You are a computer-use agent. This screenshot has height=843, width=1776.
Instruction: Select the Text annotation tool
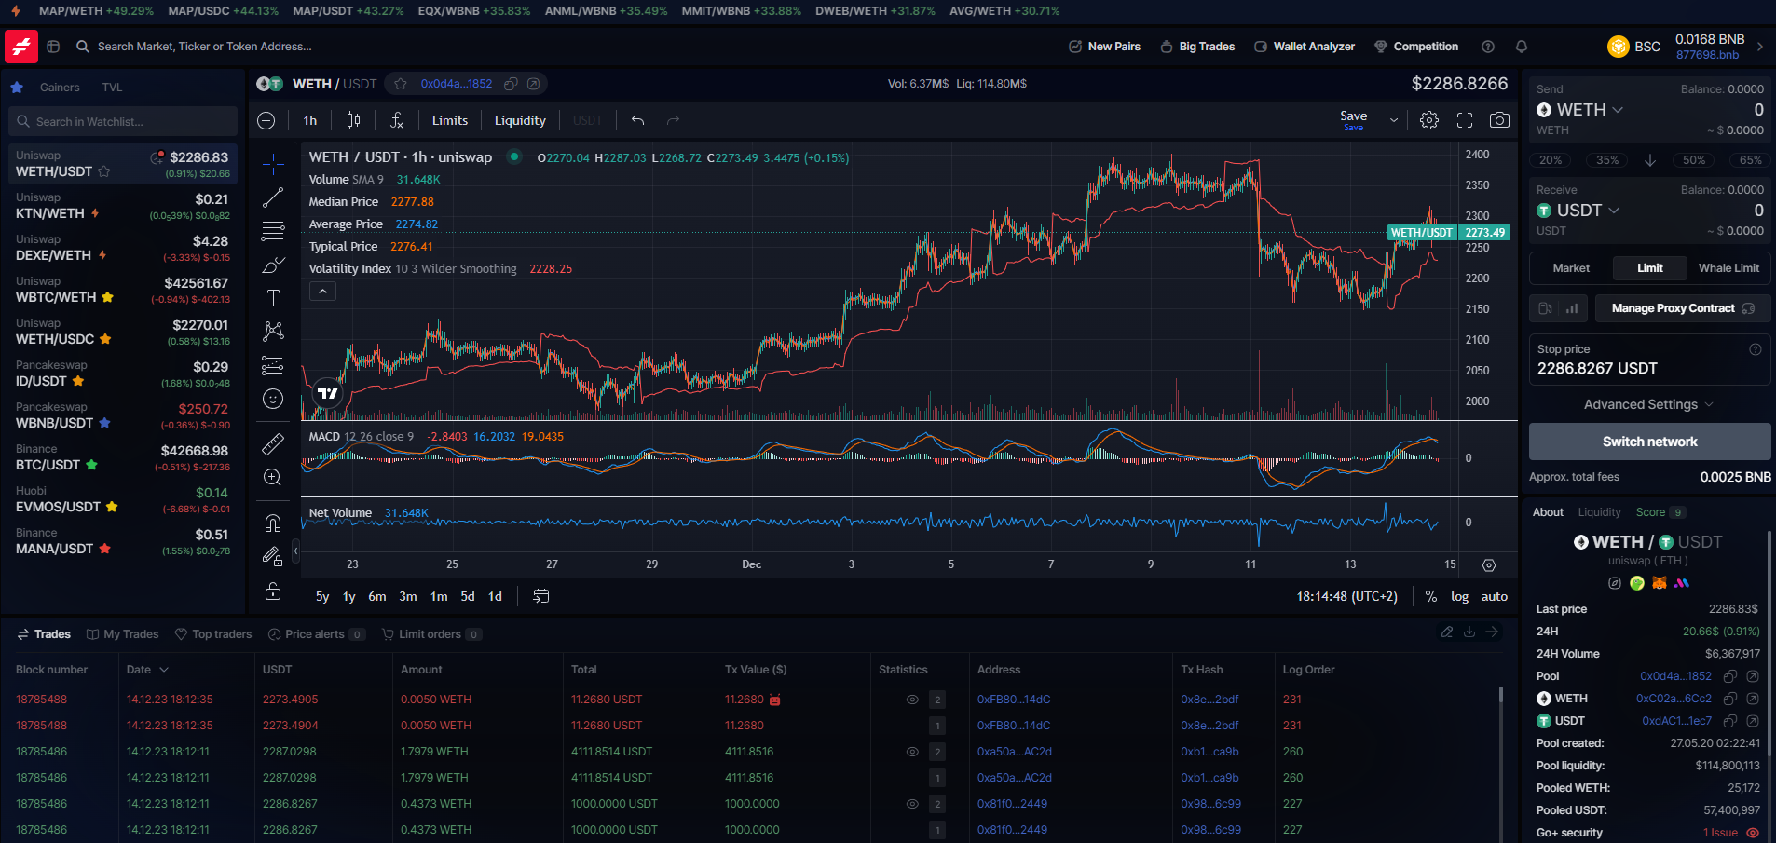(x=272, y=297)
